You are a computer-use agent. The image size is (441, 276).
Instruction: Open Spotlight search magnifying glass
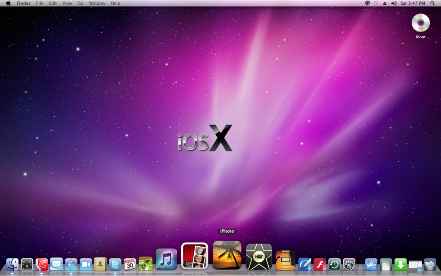coord(432,3)
